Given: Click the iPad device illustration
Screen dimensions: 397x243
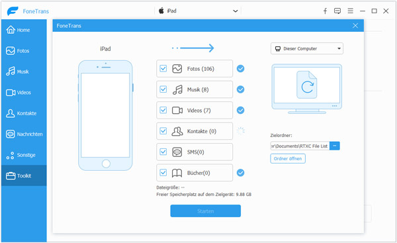Looking at the screenshot, I should tap(106, 115).
